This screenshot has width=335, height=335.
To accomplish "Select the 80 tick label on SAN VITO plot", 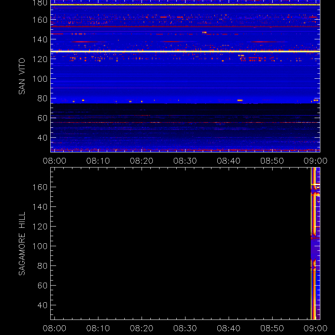I will (x=42, y=98).
